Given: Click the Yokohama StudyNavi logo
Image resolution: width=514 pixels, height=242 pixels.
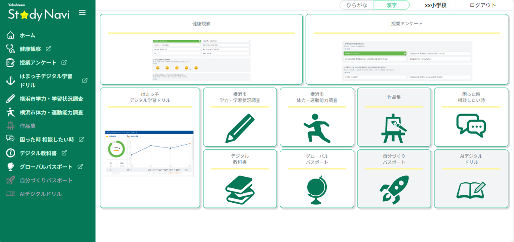Looking at the screenshot, I should pyautogui.click(x=39, y=13).
